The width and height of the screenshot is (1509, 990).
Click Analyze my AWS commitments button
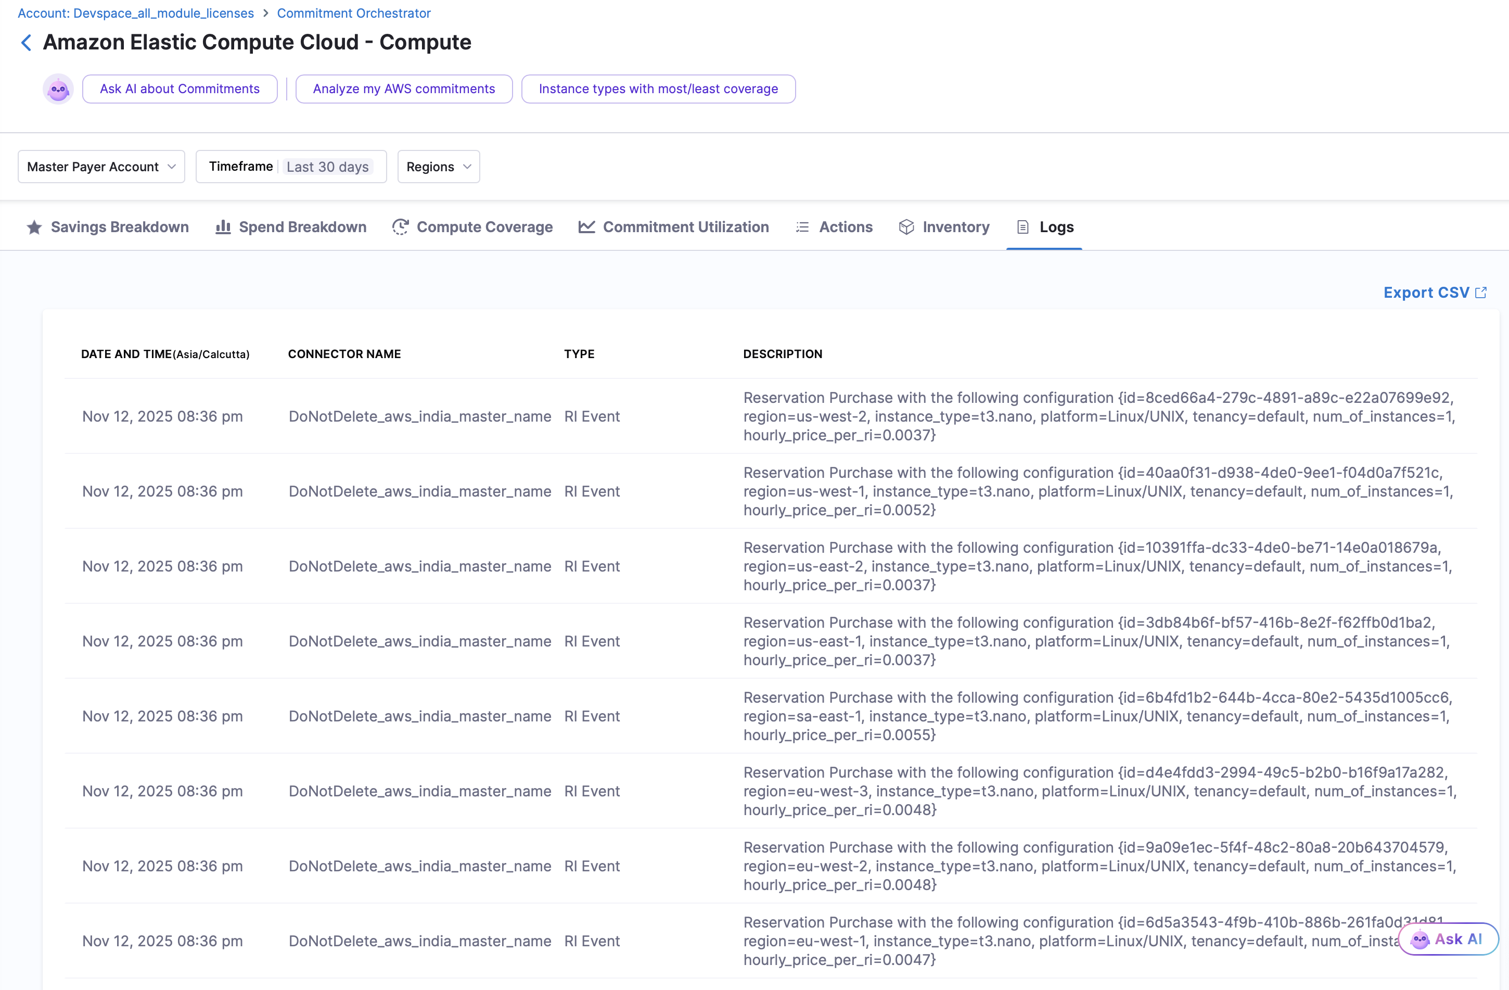pos(403,89)
